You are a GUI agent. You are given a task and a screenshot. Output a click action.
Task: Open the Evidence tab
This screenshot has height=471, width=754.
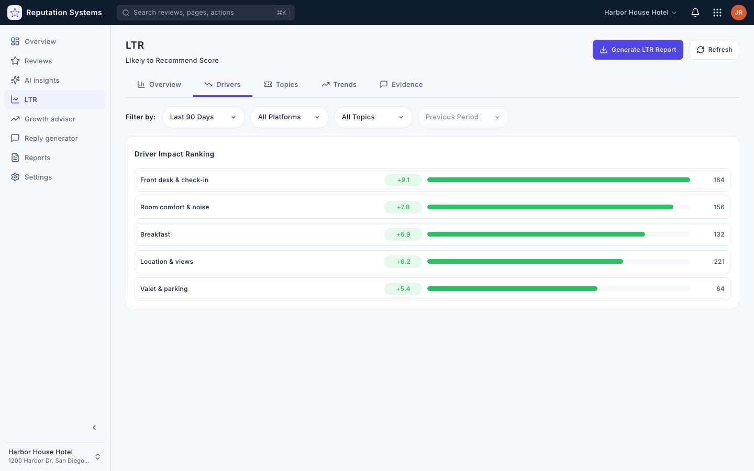(x=401, y=84)
